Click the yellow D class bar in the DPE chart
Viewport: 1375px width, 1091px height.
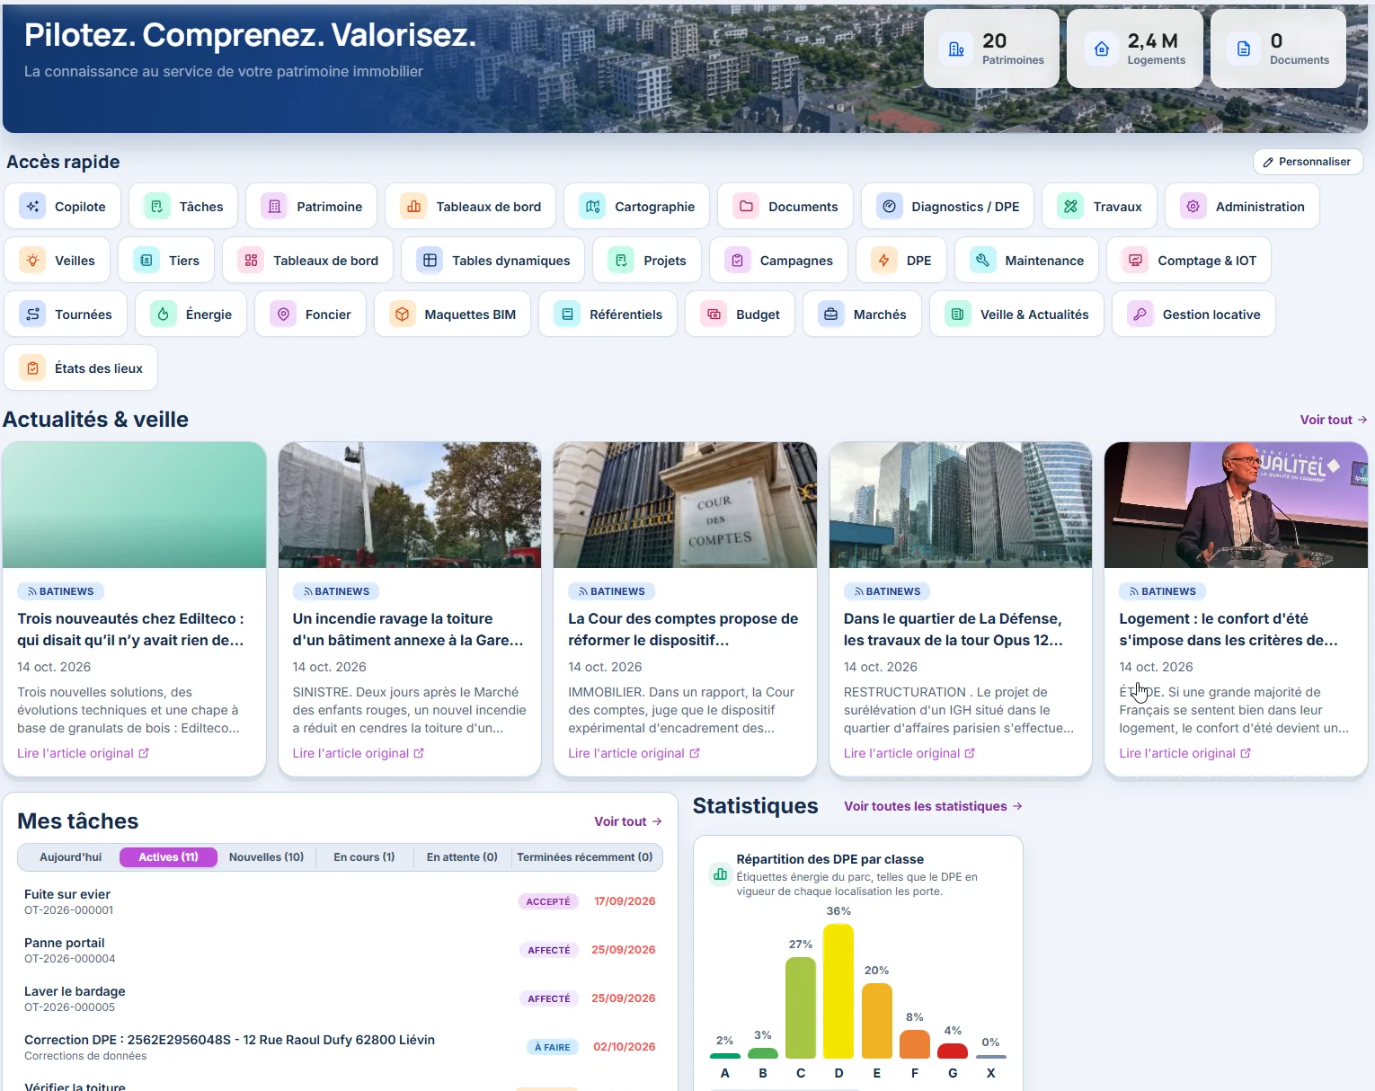tap(838, 991)
